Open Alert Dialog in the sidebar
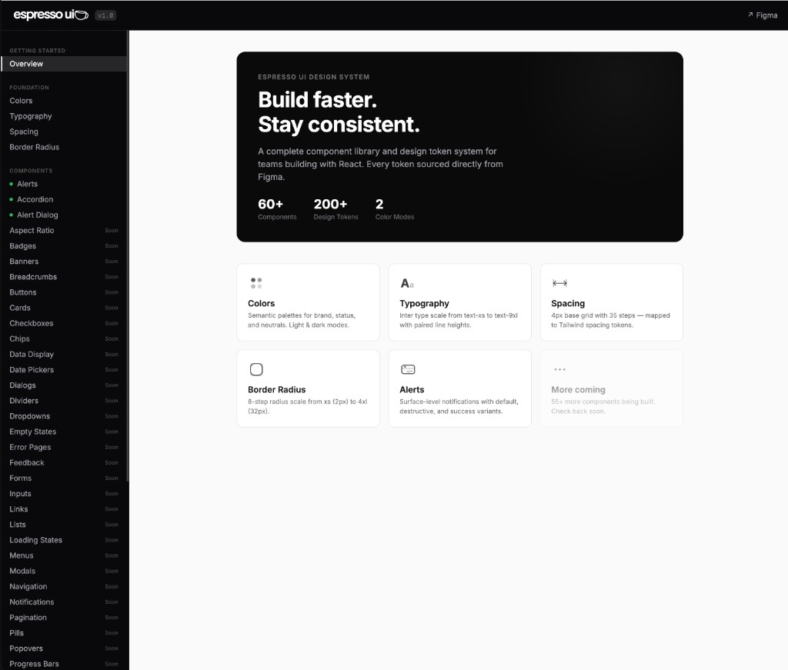 64,215
